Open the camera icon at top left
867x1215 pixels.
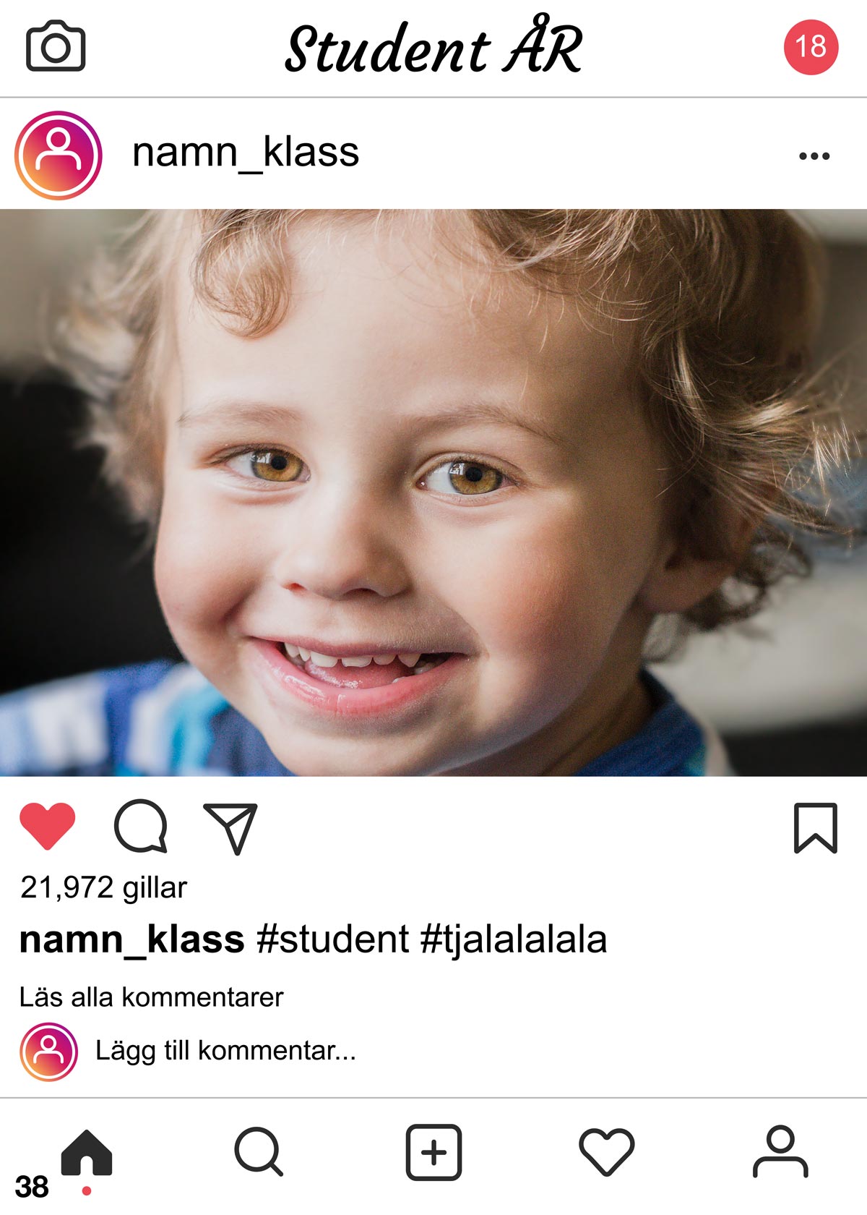pos(56,47)
